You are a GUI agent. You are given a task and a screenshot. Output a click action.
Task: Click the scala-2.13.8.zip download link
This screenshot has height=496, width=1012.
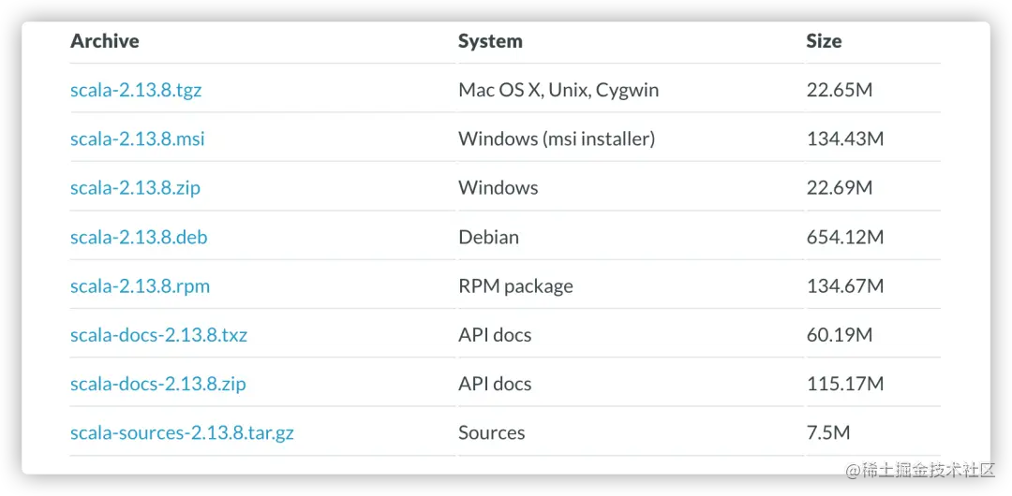pos(135,188)
